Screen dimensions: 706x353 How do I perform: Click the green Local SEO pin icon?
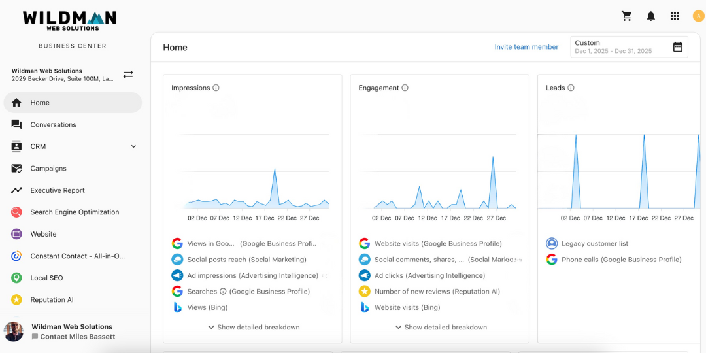pyautogui.click(x=16, y=278)
